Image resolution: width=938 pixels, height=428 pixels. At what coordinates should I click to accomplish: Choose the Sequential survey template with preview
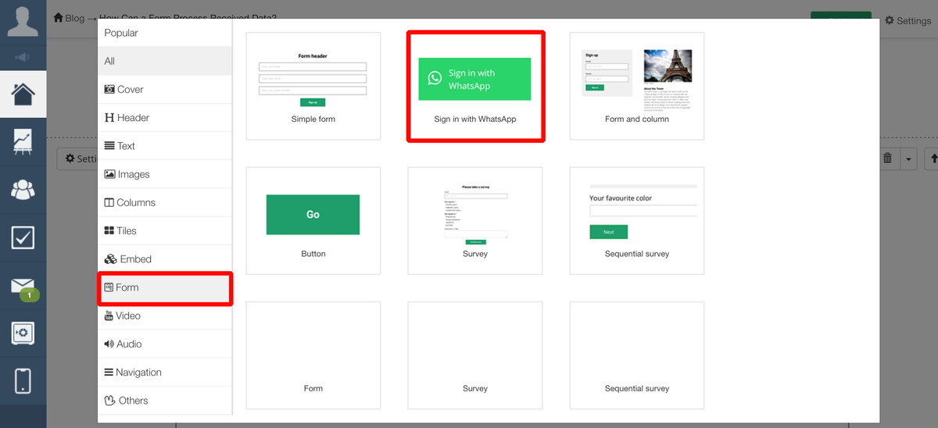pos(637,220)
